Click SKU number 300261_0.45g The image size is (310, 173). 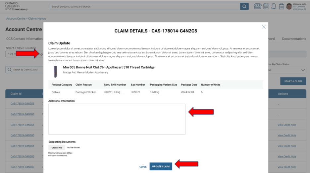tap(114, 92)
